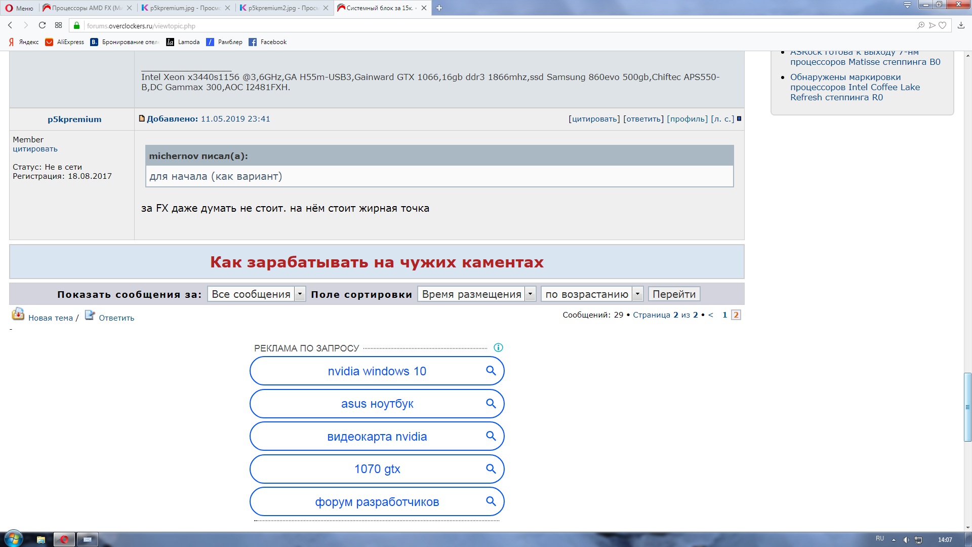Click the page vertical scrollbar thumb
This screenshot has width=972, height=547.
[x=967, y=407]
